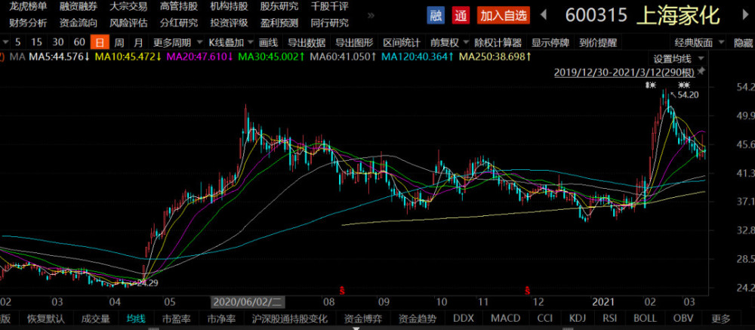Switch to the MACD indicator tab
The width and height of the screenshot is (755, 330).
click(506, 319)
